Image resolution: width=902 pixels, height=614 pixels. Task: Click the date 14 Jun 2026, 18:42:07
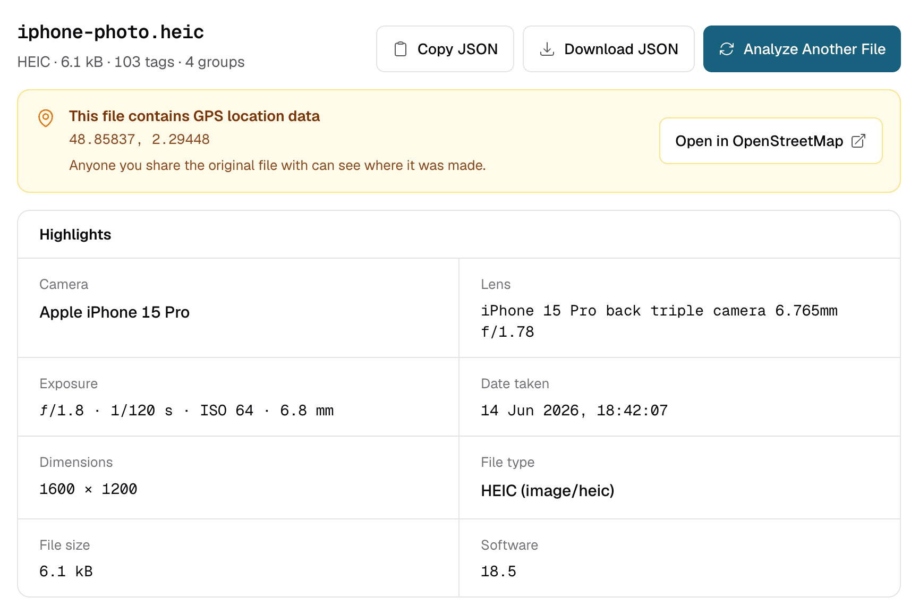(574, 411)
